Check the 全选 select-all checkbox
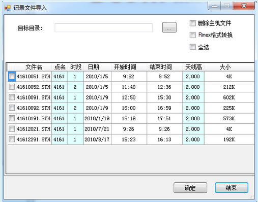 [x=192, y=47]
